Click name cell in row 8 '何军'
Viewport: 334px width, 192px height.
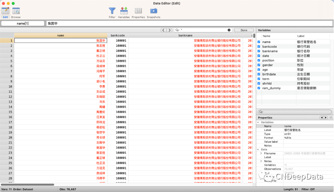click(61, 76)
